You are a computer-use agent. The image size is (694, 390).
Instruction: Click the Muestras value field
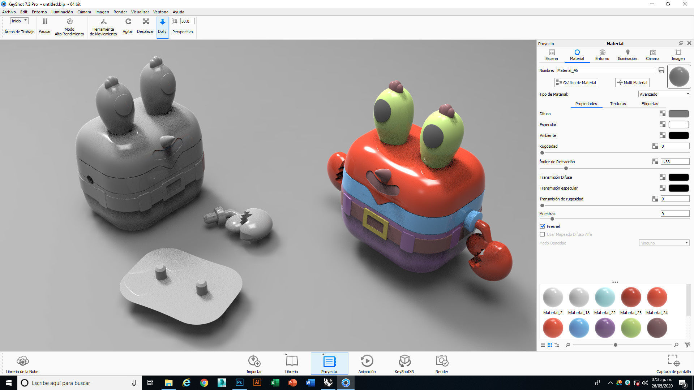(x=675, y=214)
